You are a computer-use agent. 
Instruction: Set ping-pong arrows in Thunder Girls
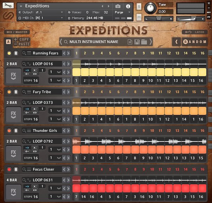pos(35,151)
